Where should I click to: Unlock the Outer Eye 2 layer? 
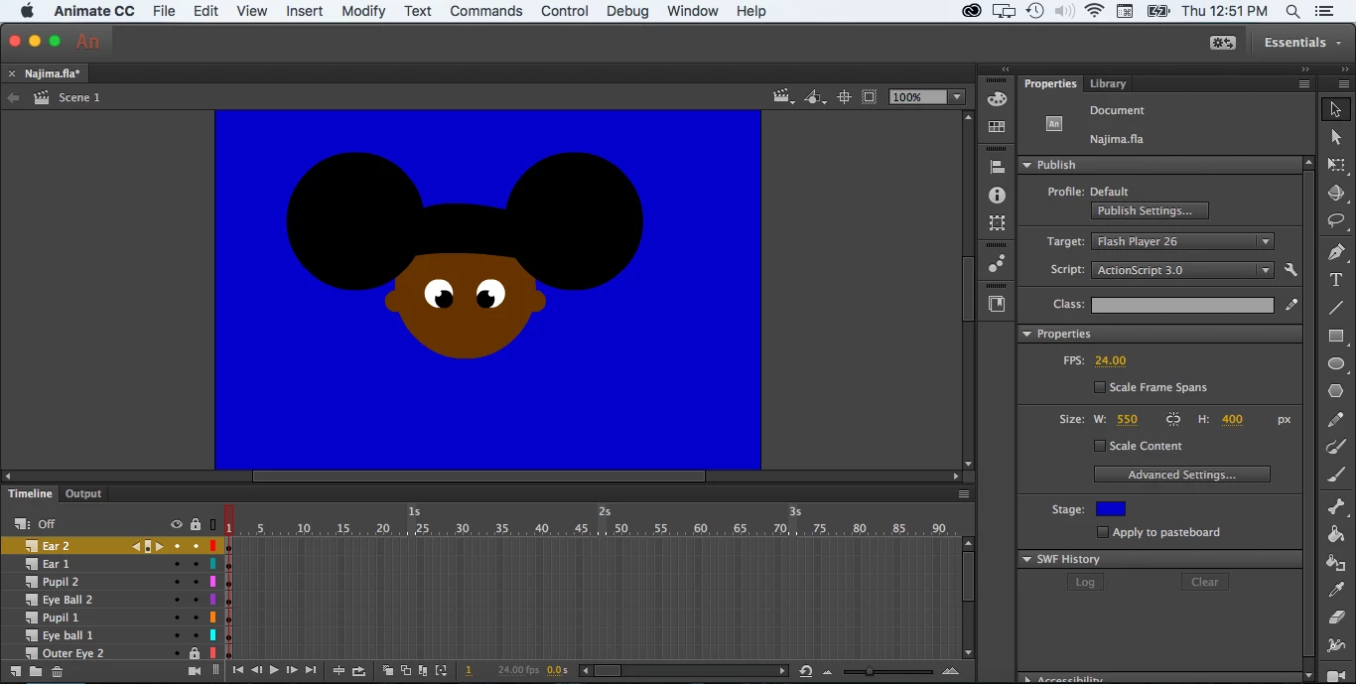(x=195, y=653)
